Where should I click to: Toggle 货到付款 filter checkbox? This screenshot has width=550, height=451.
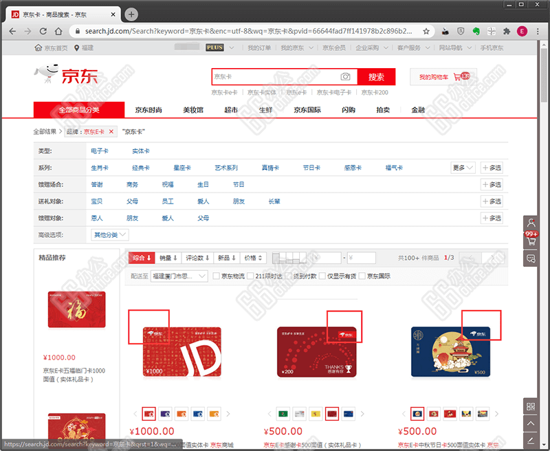288,276
